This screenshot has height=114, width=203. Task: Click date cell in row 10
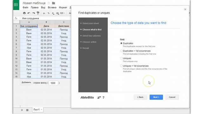point(46,59)
